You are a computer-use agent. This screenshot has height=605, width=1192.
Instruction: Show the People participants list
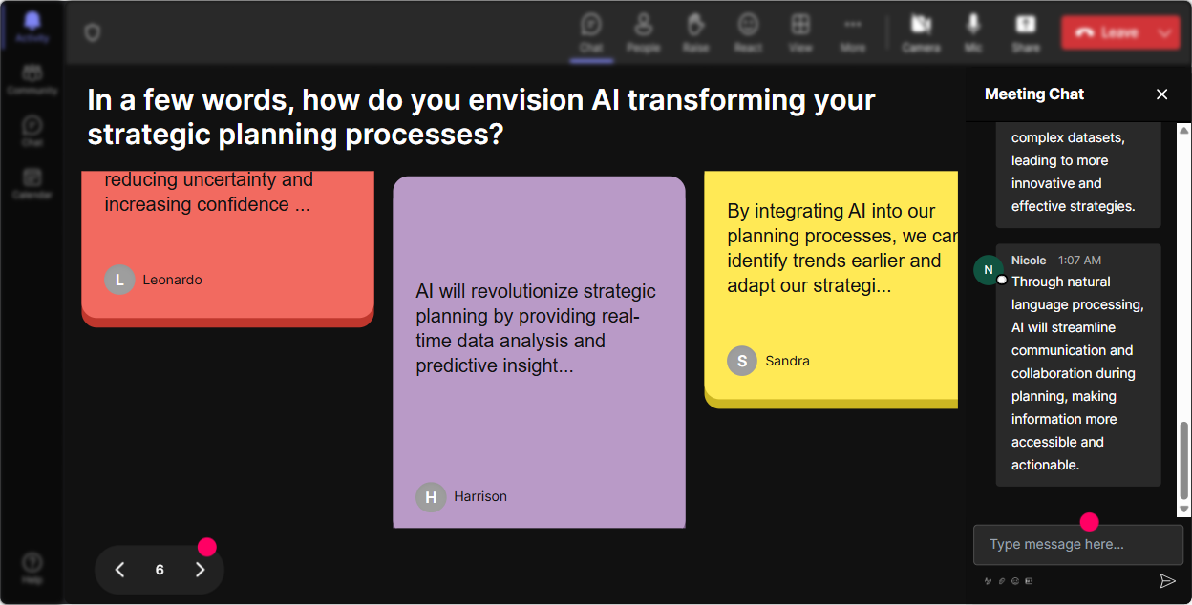point(644,31)
